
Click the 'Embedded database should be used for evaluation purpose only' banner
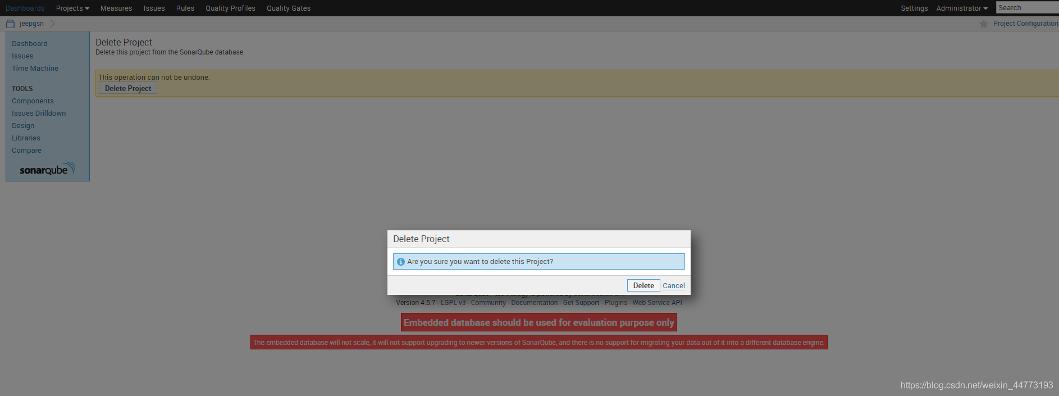(539, 322)
